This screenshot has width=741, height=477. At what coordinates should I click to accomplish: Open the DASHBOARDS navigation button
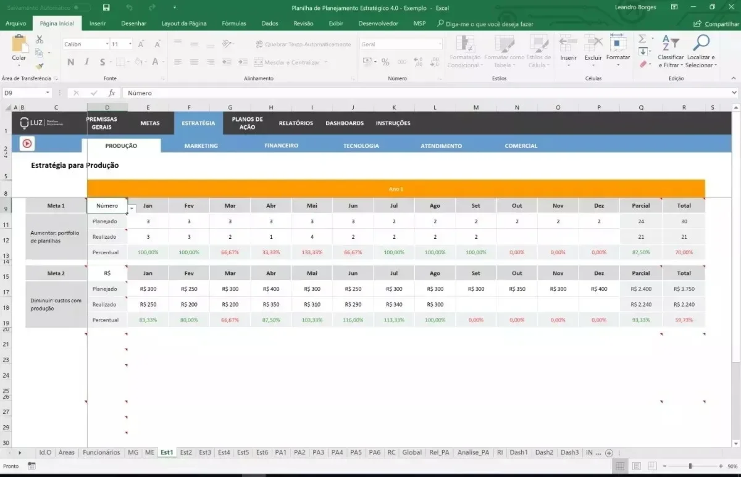coord(345,123)
